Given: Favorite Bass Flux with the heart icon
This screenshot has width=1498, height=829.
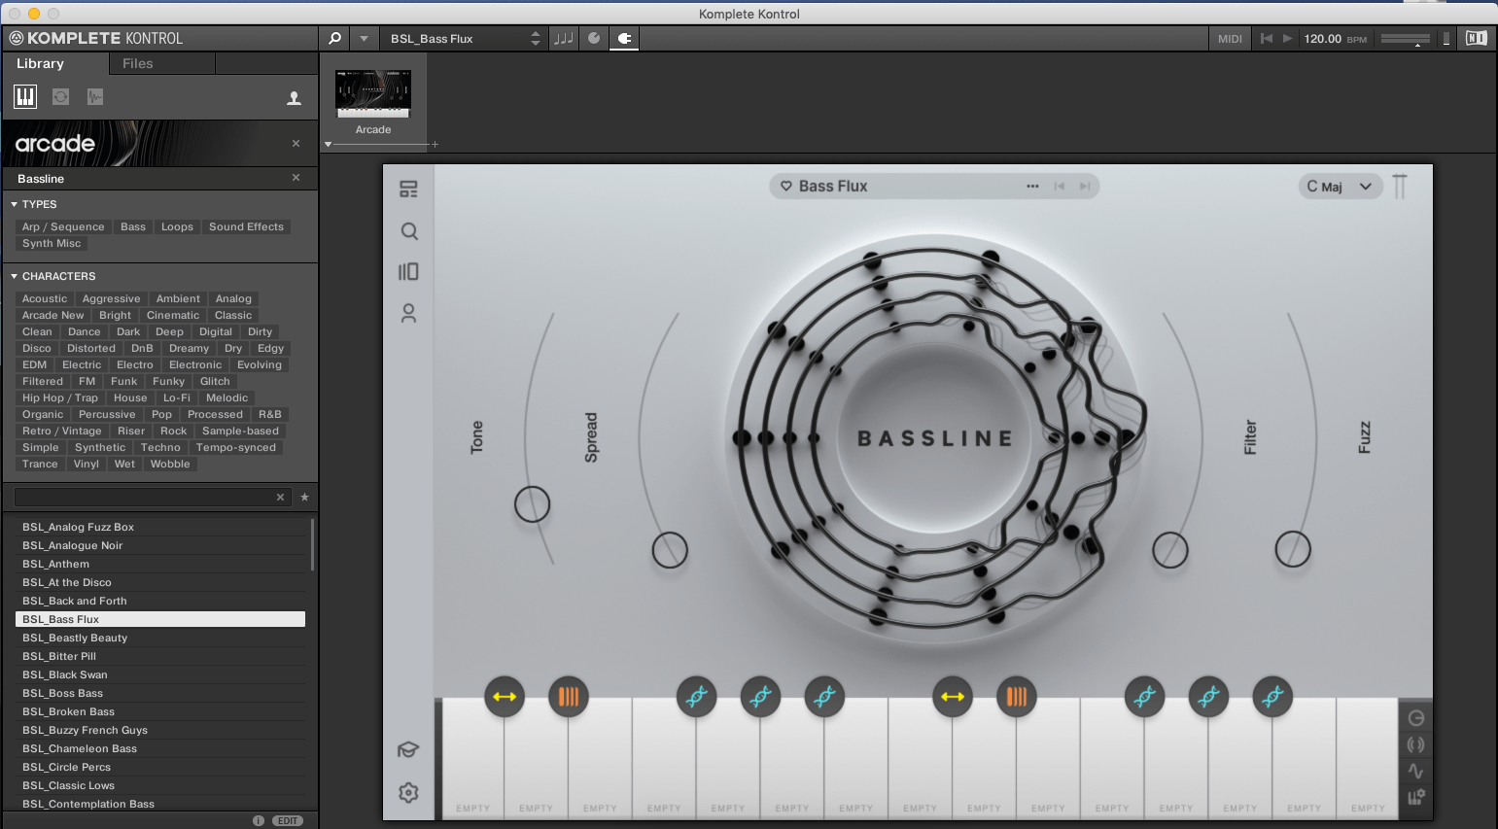Looking at the screenshot, I should tap(786, 186).
